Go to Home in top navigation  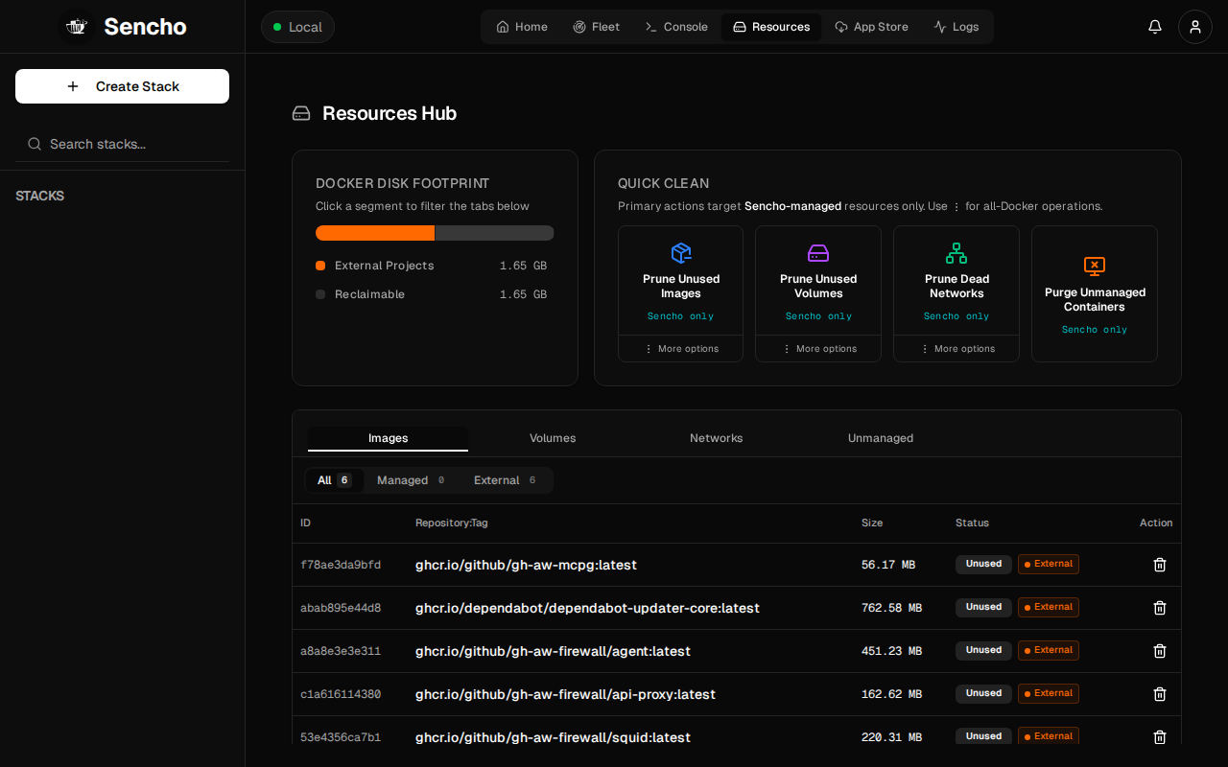(x=522, y=27)
